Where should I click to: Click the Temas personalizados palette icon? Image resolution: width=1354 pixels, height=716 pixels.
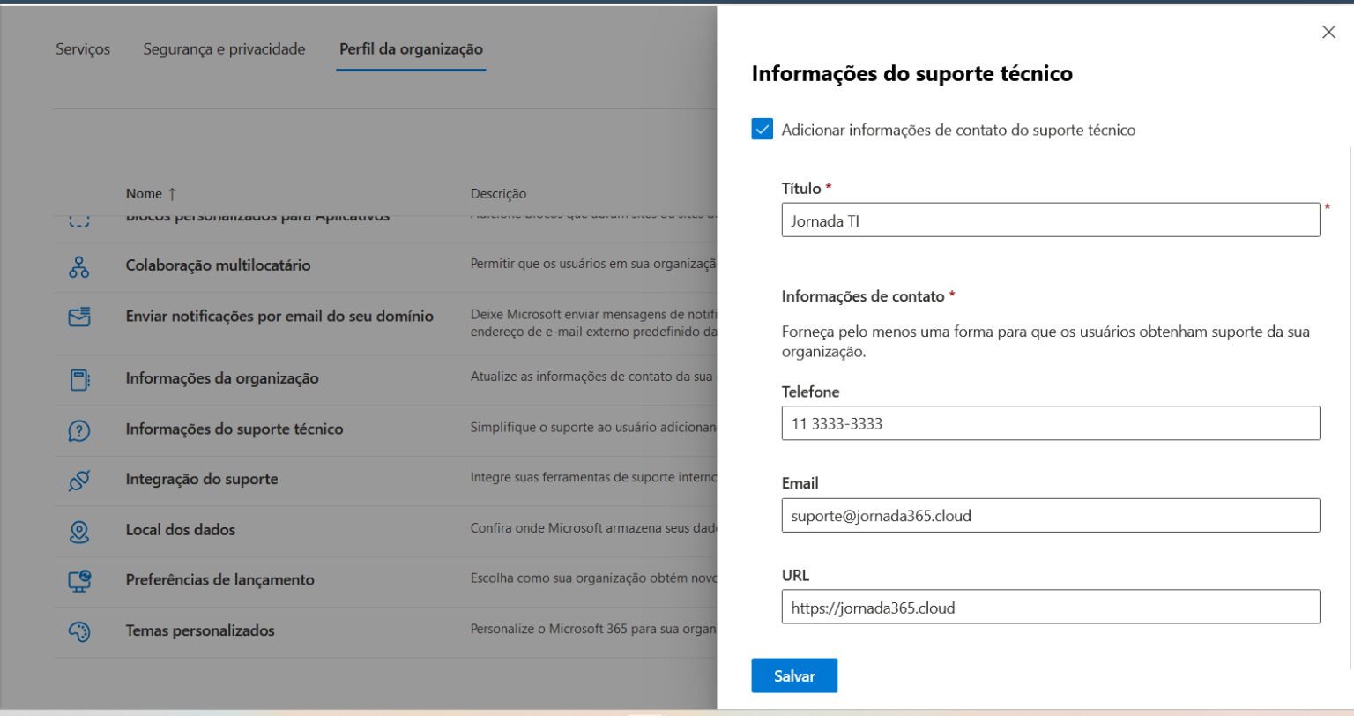pyautogui.click(x=79, y=631)
